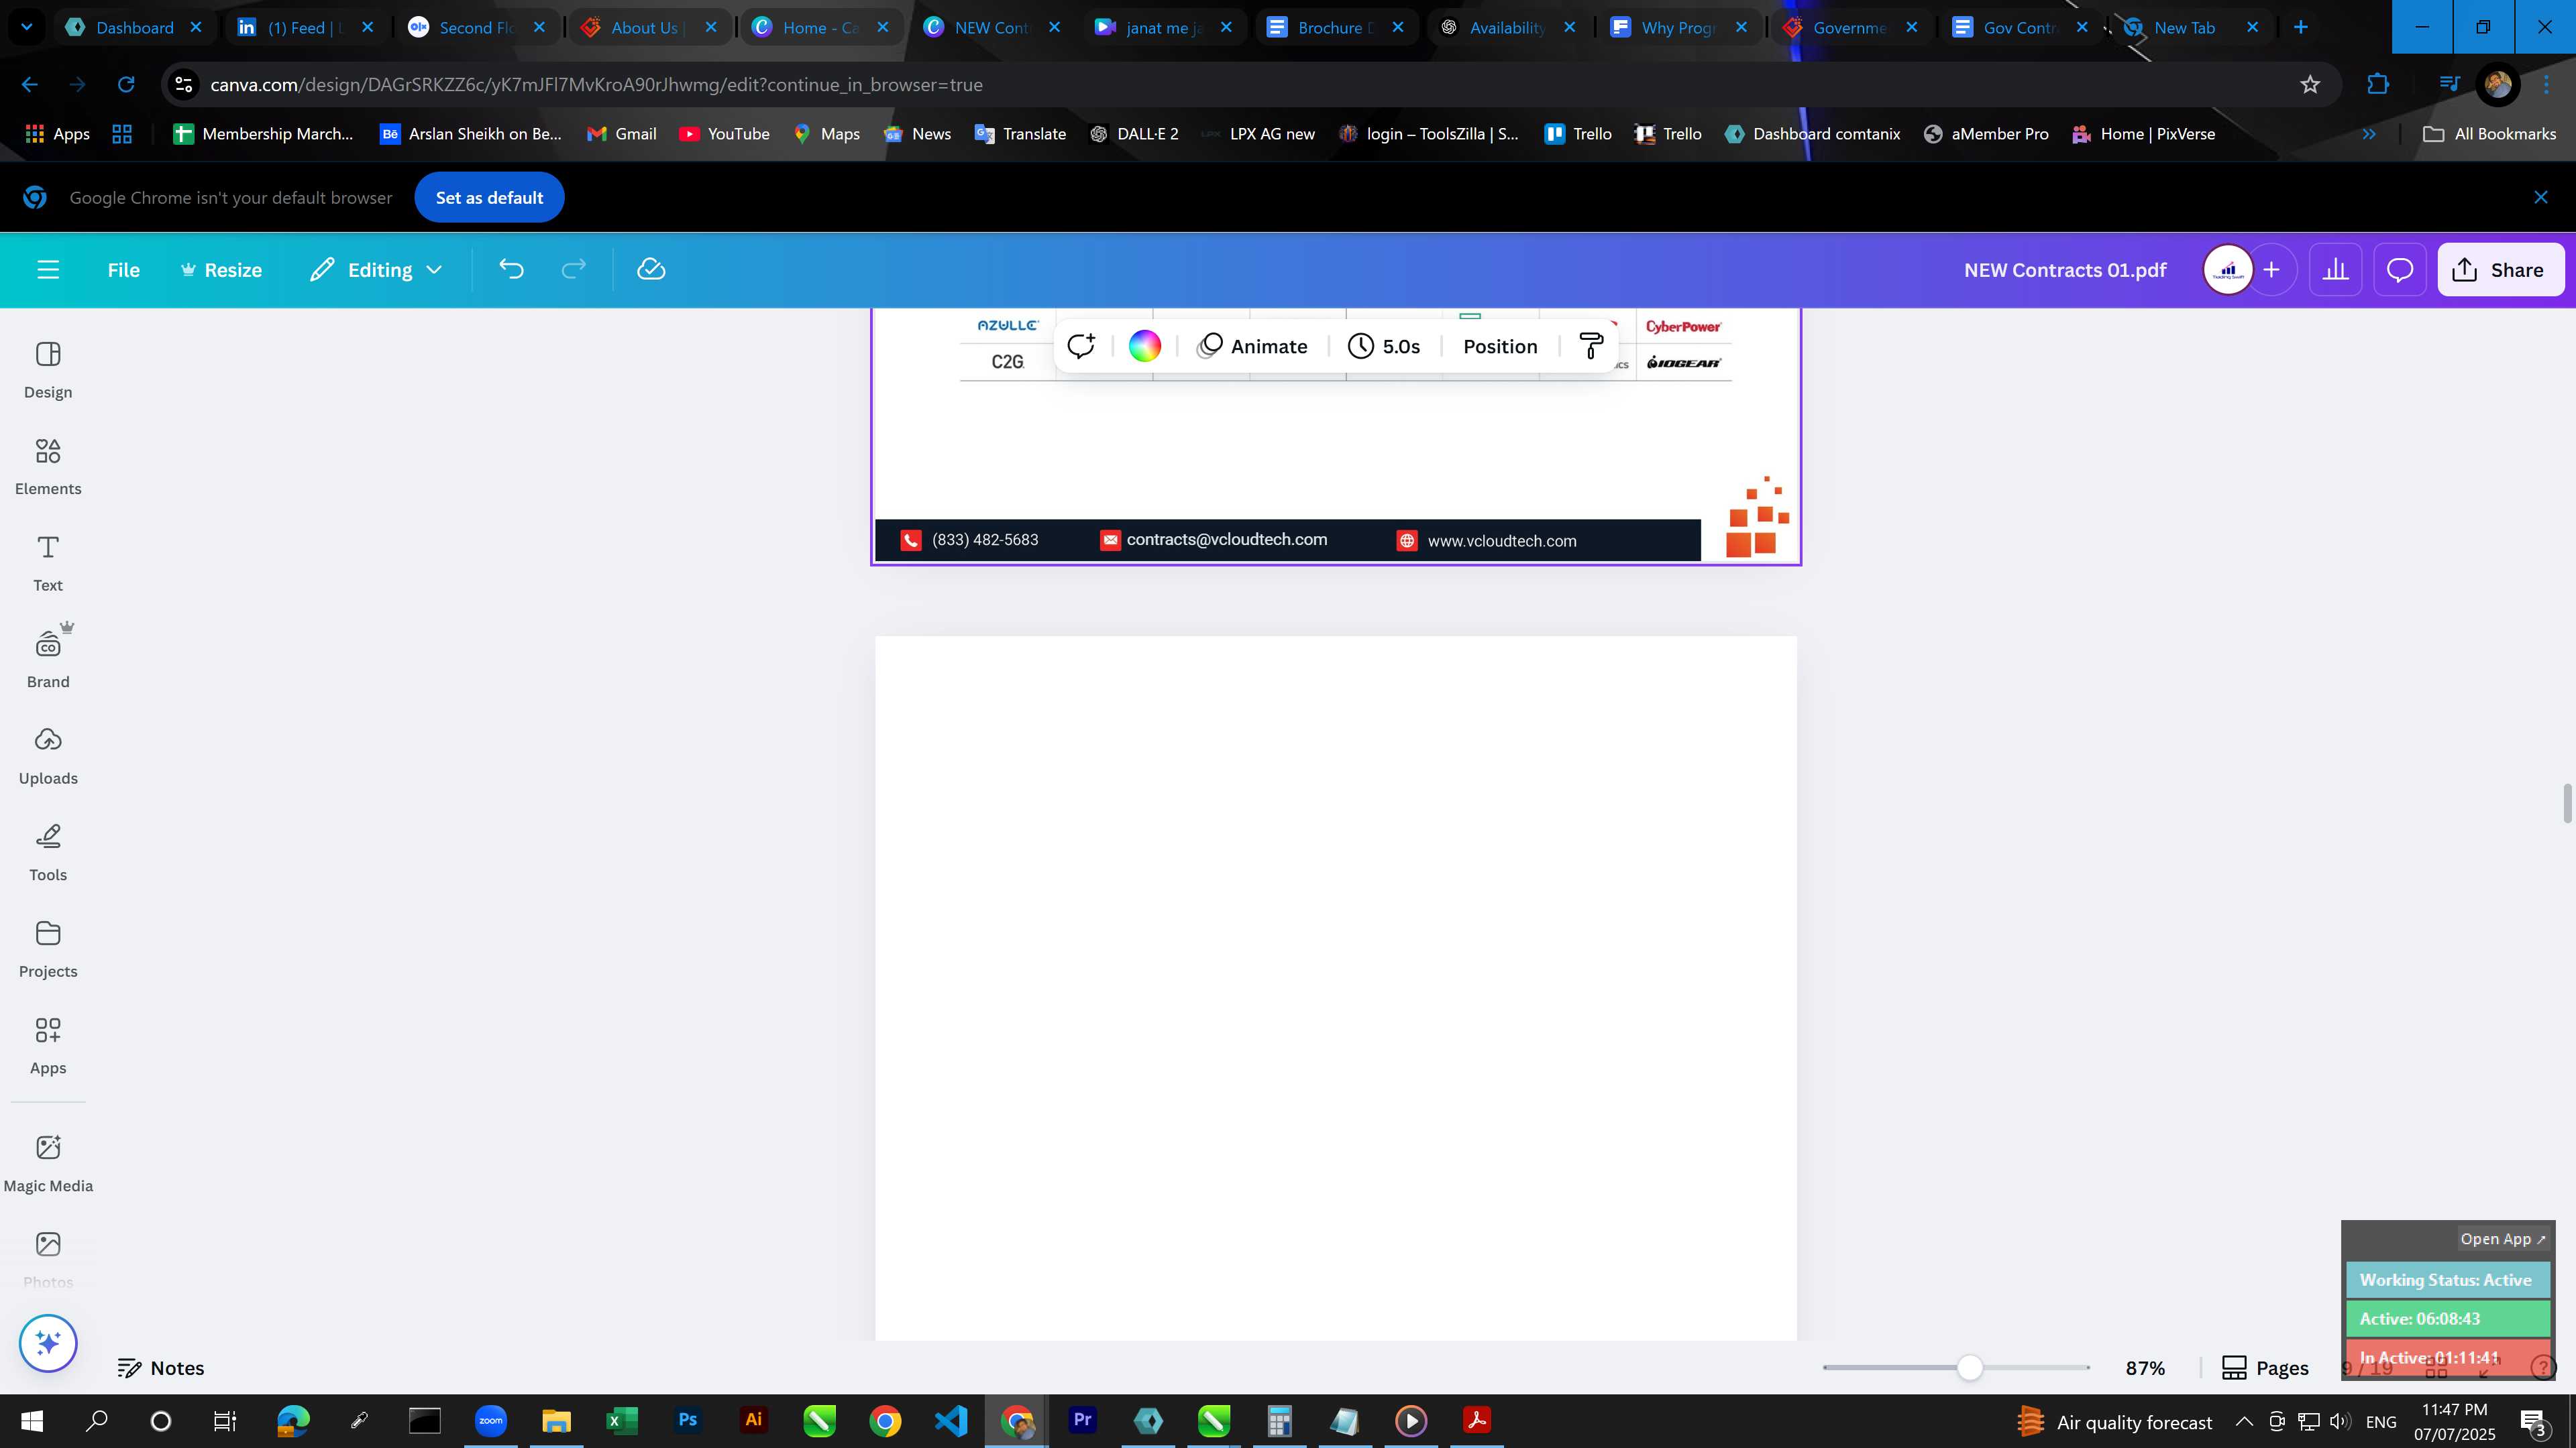Expand the Editing mode dropdown
This screenshot has height=1448, width=2576.
pos(376,269)
